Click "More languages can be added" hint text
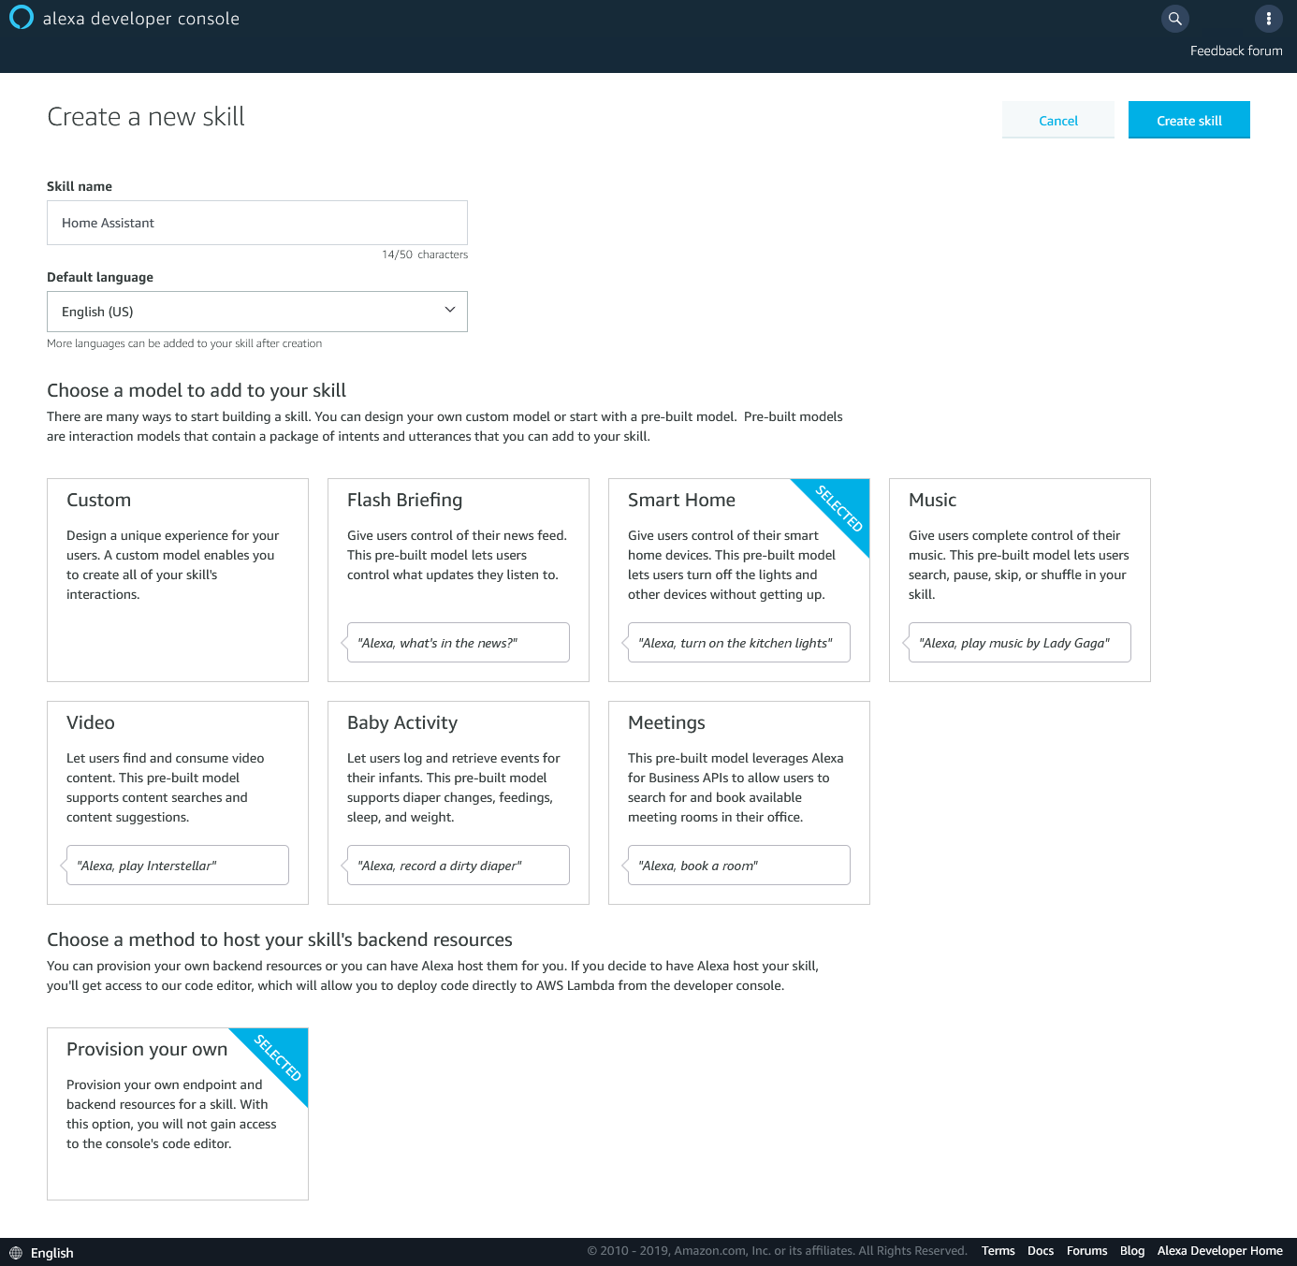The height and width of the screenshot is (1266, 1297). [184, 343]
